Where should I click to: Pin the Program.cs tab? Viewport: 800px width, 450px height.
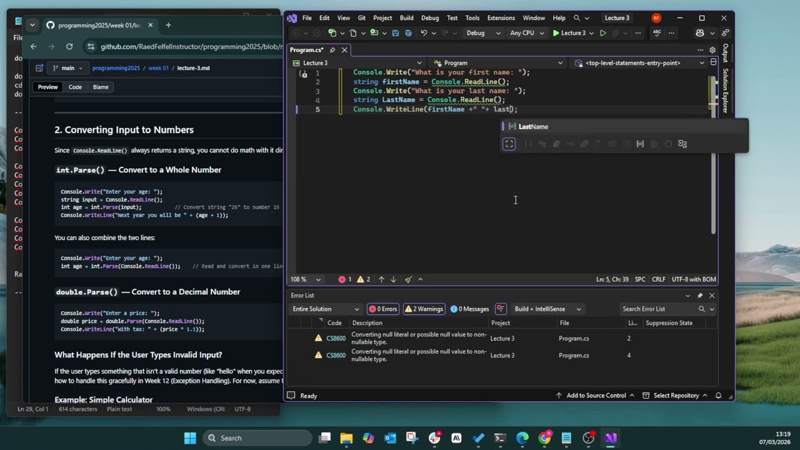(332, 50)
